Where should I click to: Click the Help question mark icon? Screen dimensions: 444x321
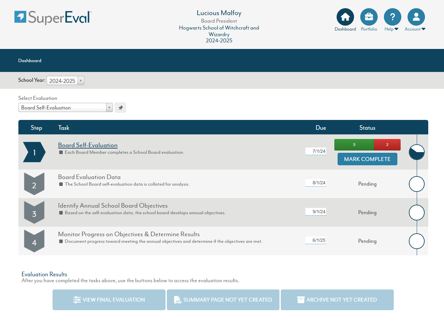[x=392, y=17]
